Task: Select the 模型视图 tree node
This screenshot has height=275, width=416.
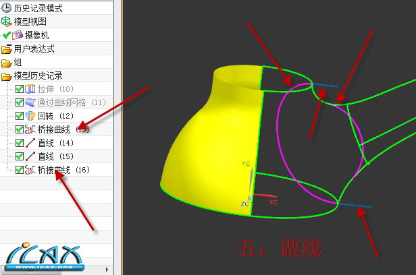Action: pyautogui.click(x=30, y=22)
